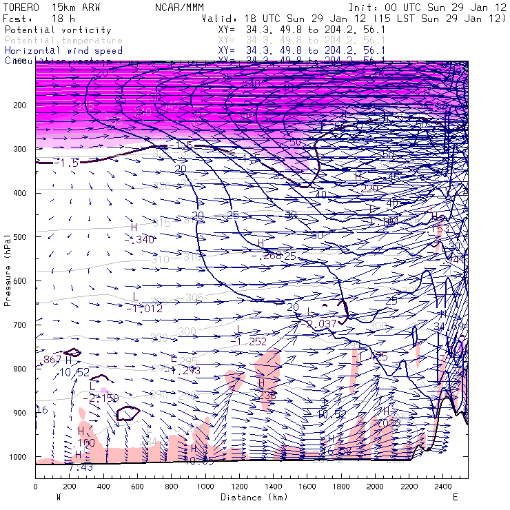Viewport: 510px width, 510px height.
Task: Click the '-1.425' value label
Action: (x=371, y=357)
